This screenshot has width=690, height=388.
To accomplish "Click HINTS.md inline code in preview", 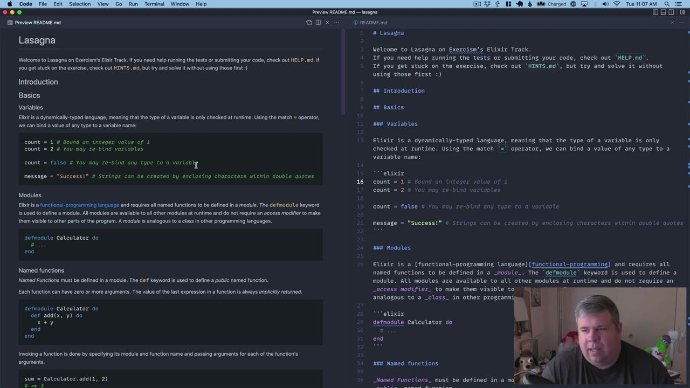I will tap(127, 68).
